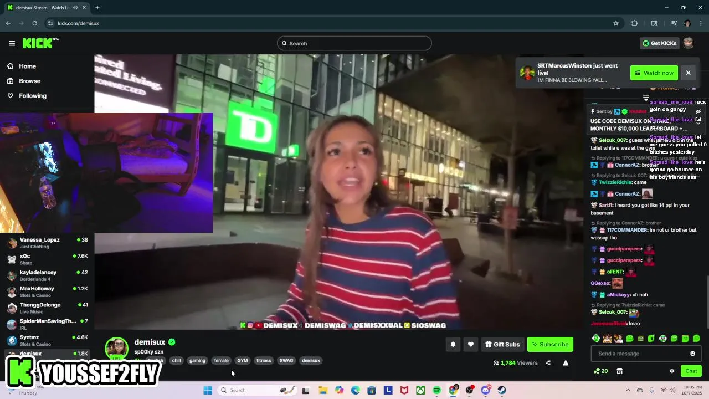Image resolution: width=709 pixels, height=399 pixels.
Task: Open the channel shop icon below chat
Action: pos(619,371)
